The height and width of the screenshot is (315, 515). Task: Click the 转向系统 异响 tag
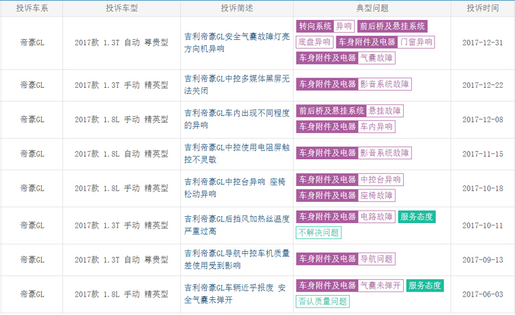pyautogui.click(x=325, y=26)
